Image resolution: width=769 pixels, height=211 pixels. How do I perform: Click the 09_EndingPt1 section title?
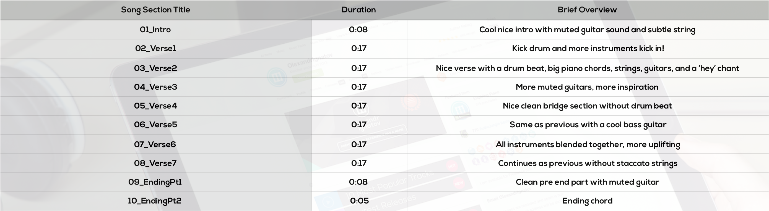click(x=155, y=182)
